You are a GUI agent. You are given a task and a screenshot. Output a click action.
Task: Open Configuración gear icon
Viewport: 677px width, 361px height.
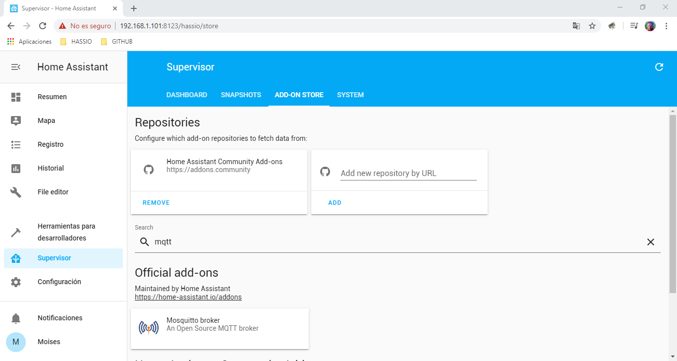click(x=16, y=282)
